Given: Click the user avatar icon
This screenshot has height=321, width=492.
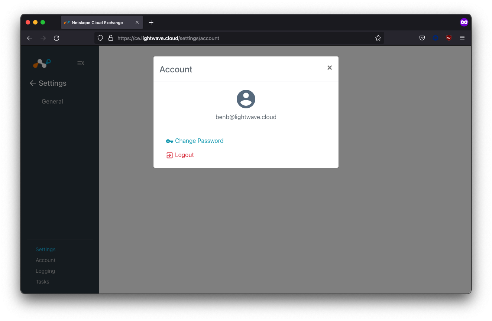Looking at the screenshot, I should [246, 99].
